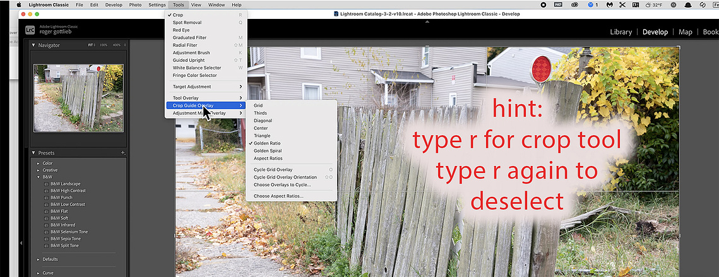Open the Develop menu in menu bar
The image size is (719, 277).
(114, 4)
